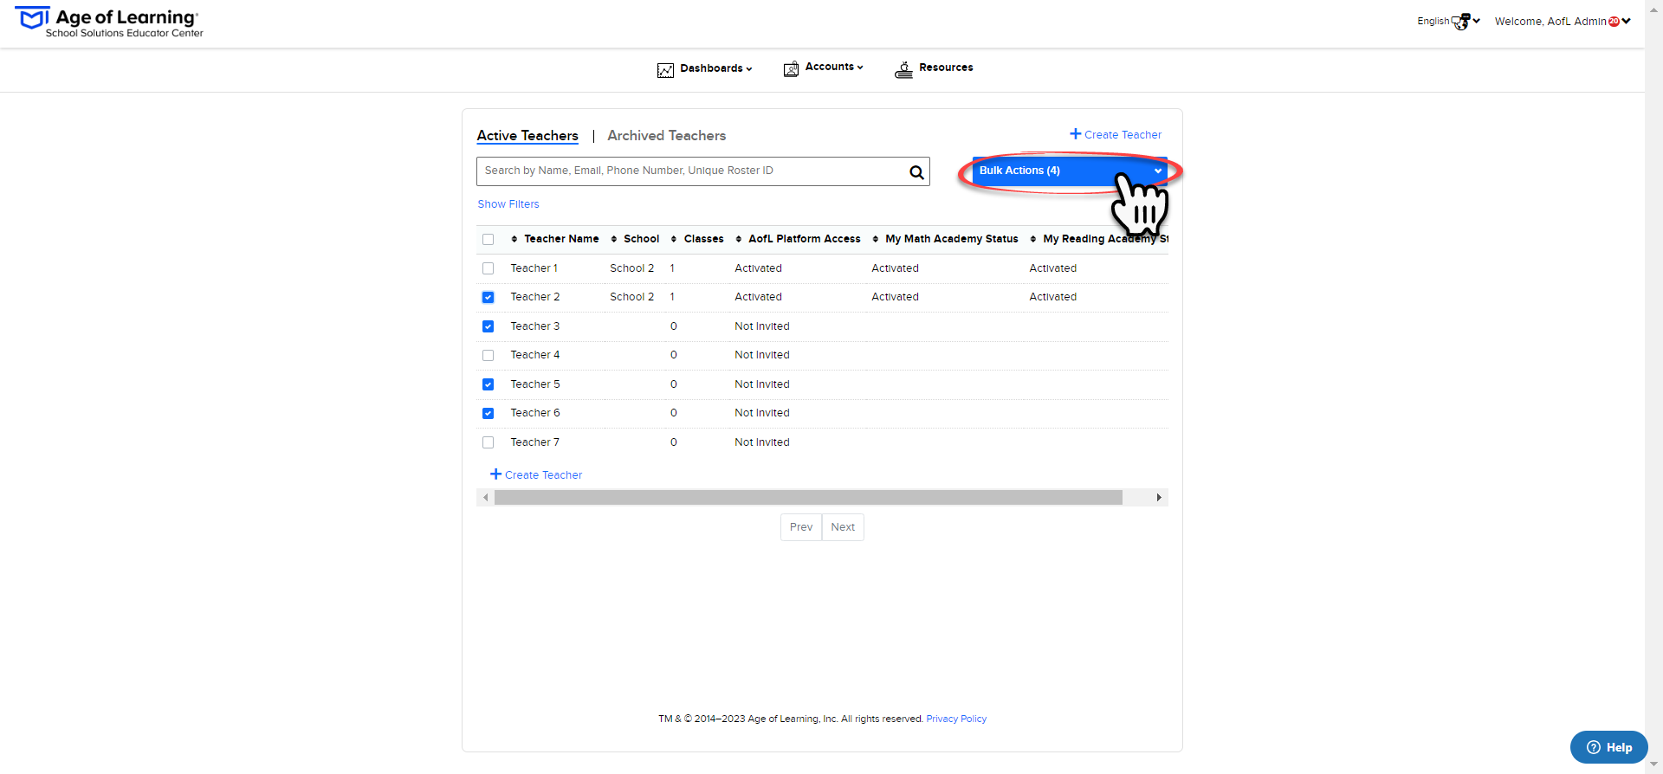Sort by Teacher Name column arrows

[x=514, y=239]
